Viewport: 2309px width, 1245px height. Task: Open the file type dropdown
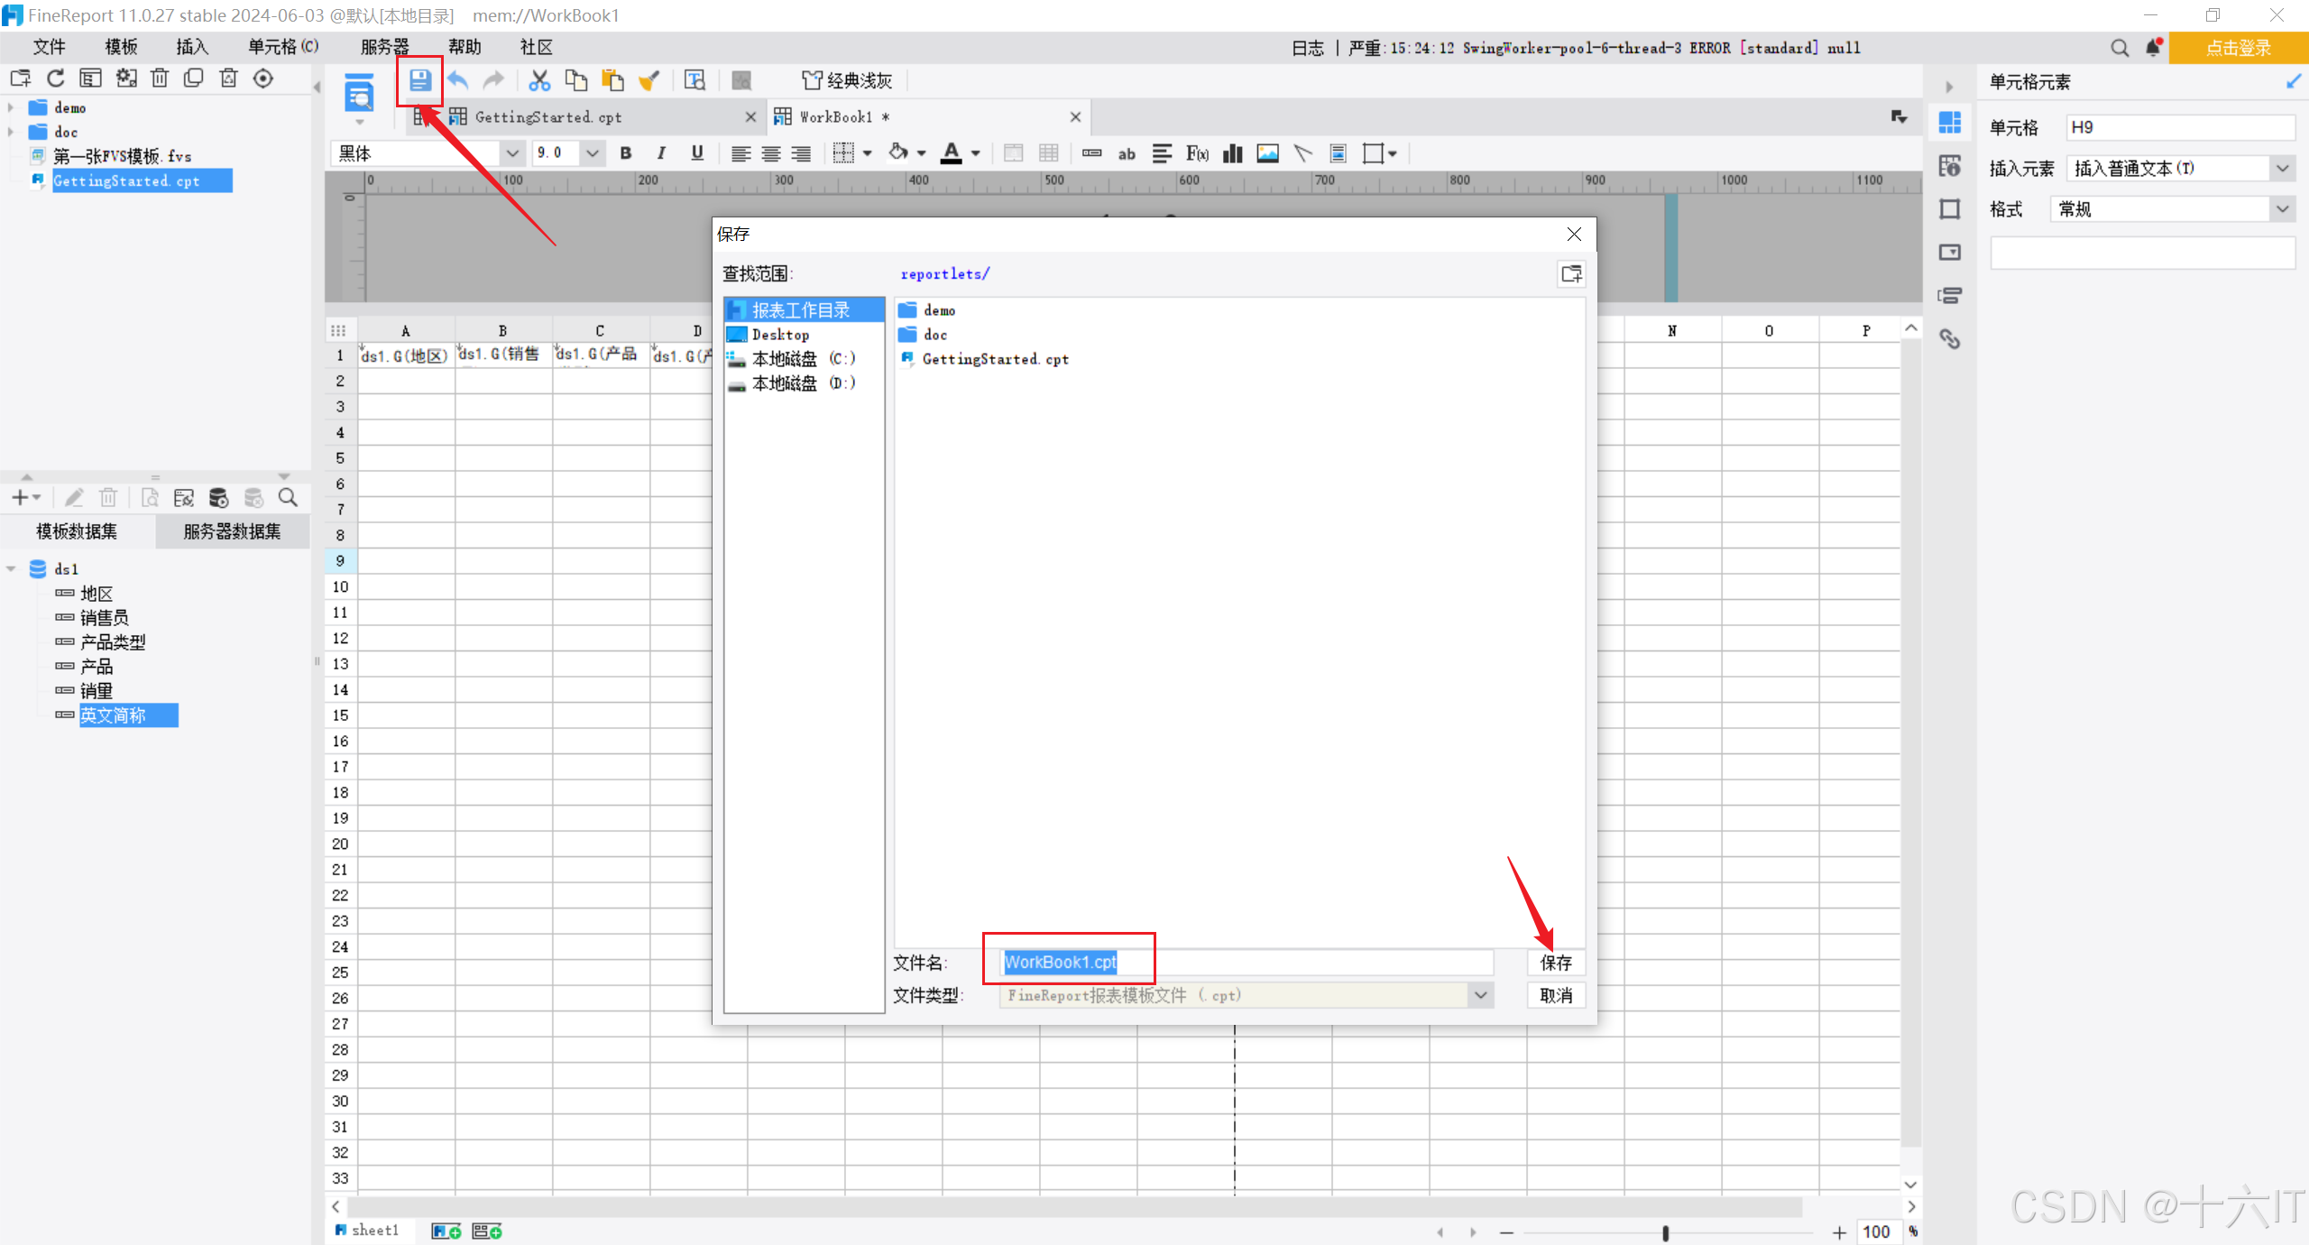click(x=1480, y=995)
